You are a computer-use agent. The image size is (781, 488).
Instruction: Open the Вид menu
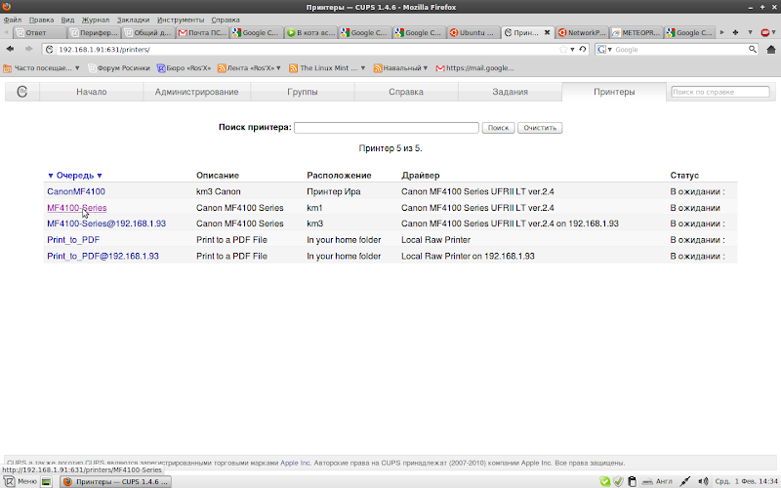pos(67,20)
